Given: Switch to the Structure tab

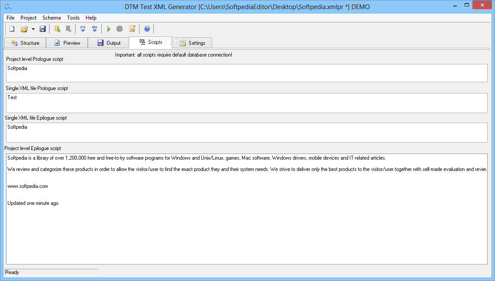Looking at the screenshot, I should click(x=25, y=43).
